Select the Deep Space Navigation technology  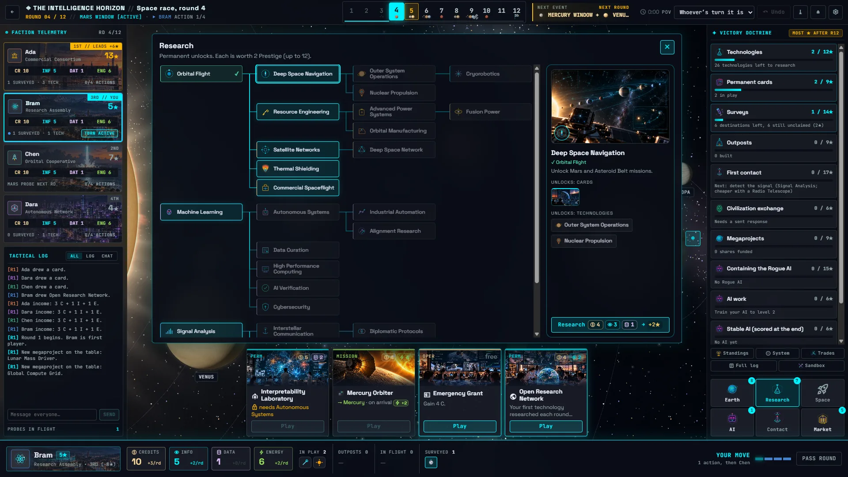tap(298, 74)
